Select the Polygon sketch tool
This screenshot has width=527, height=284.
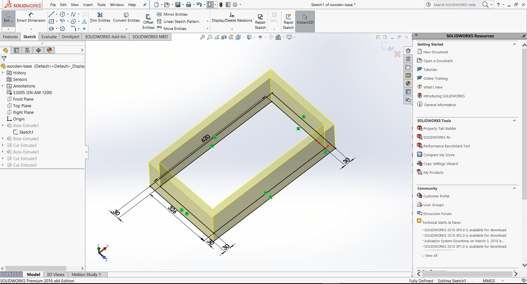pyautogui.click(x=62, y=29)
